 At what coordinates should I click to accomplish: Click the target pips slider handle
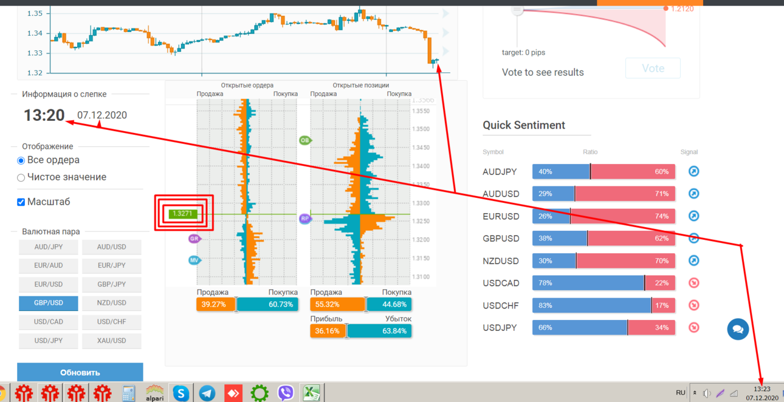point(517,10)
